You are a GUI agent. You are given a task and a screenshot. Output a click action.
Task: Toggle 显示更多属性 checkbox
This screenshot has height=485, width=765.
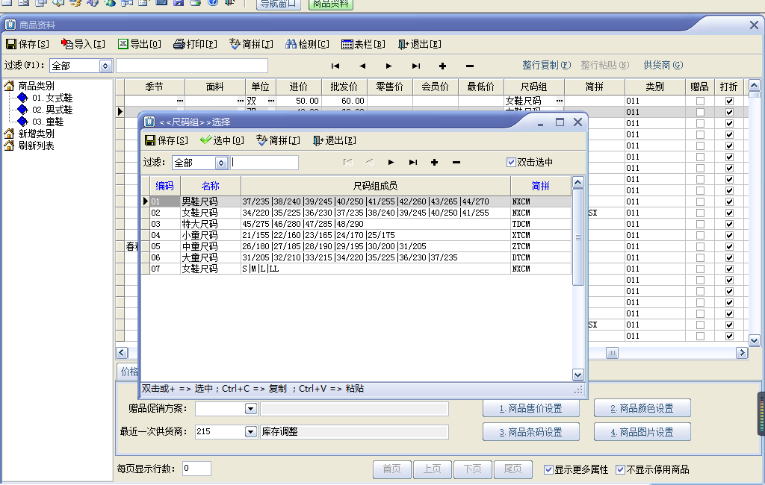(548, 469)
